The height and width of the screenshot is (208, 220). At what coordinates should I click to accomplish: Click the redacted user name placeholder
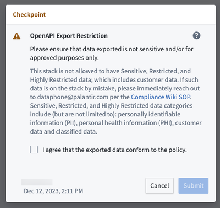pos(37,182)
